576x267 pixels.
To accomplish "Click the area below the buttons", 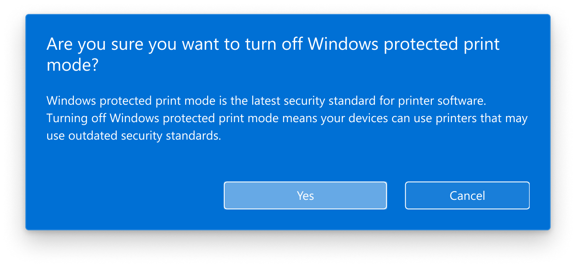I will point(288,220).
